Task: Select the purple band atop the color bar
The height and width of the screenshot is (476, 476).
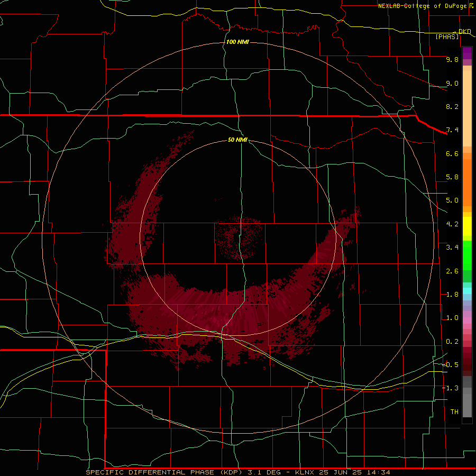Action: point(467,53)
